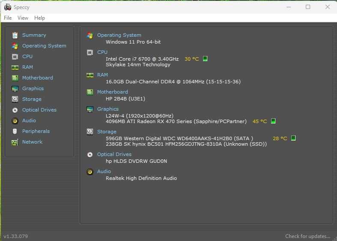Click Western Digital WDC WD6400AAKS drive text
This screenshot has width=337, height=241.
pos(179,138)
